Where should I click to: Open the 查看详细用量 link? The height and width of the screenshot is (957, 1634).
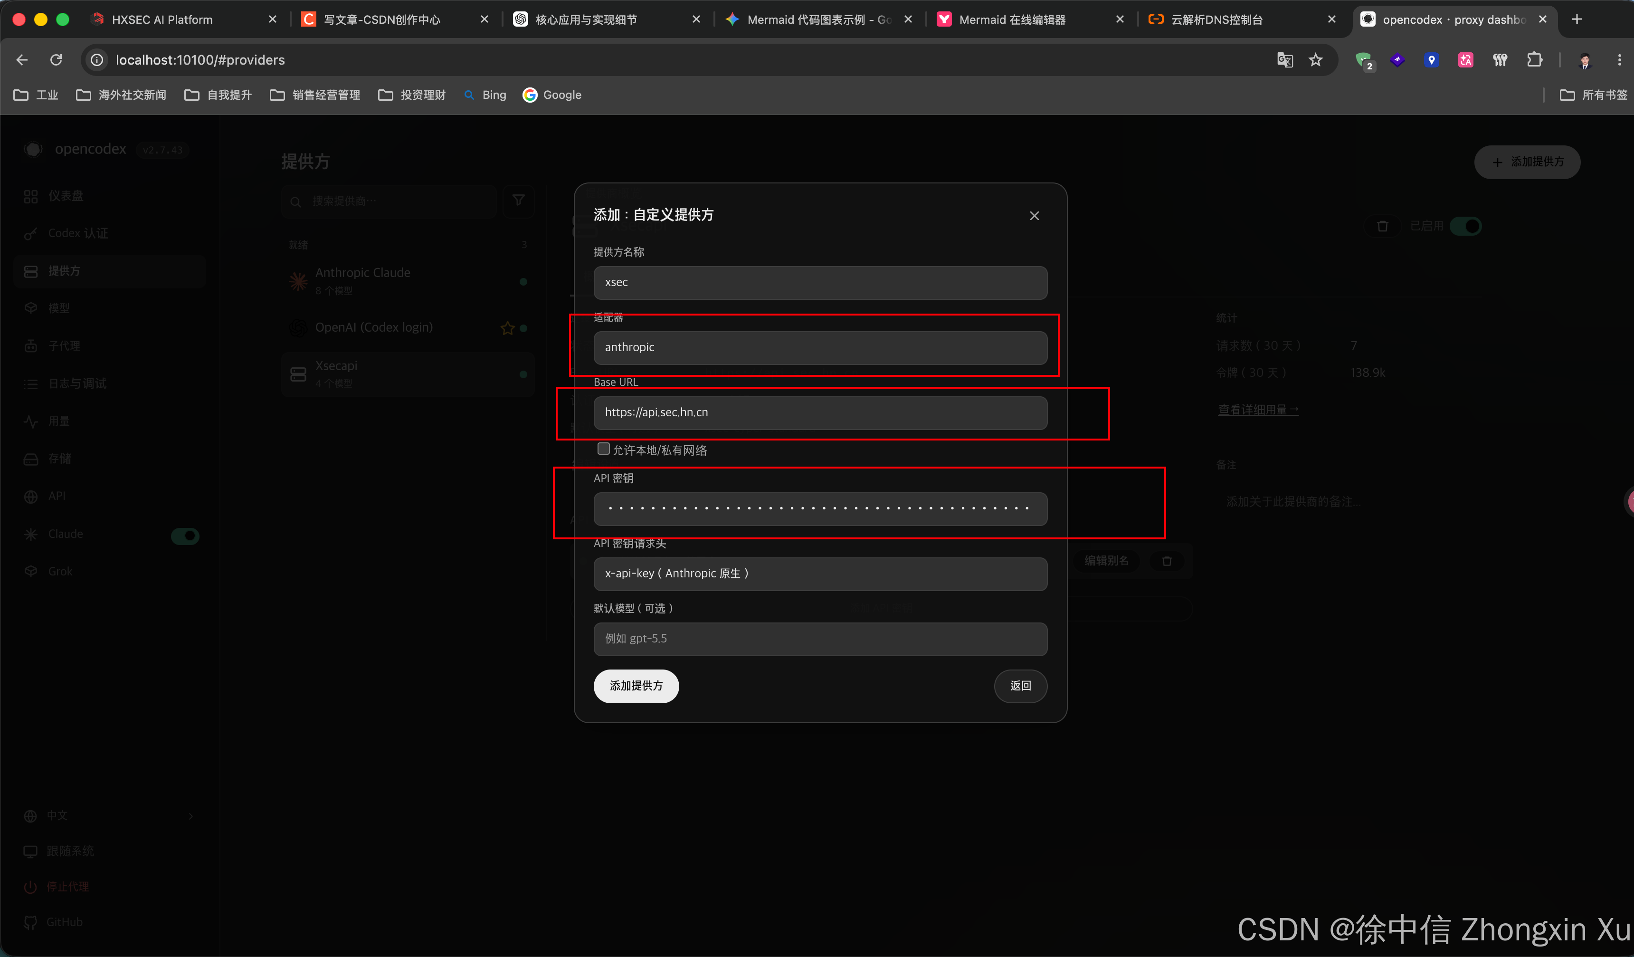(x=1258, y=410)
